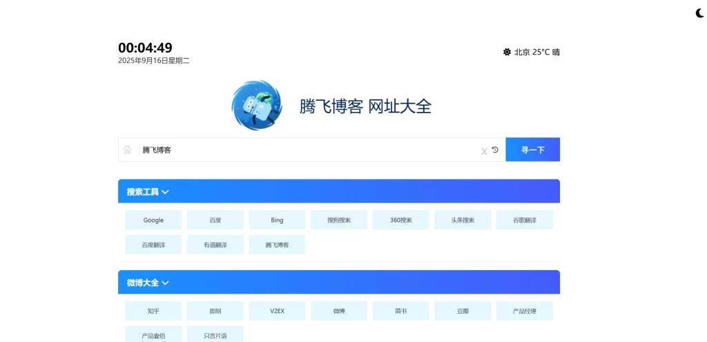Click the 腾飞博客 网址大全 title
This screenshot has width=707, height=342.
tap(366, 106)
